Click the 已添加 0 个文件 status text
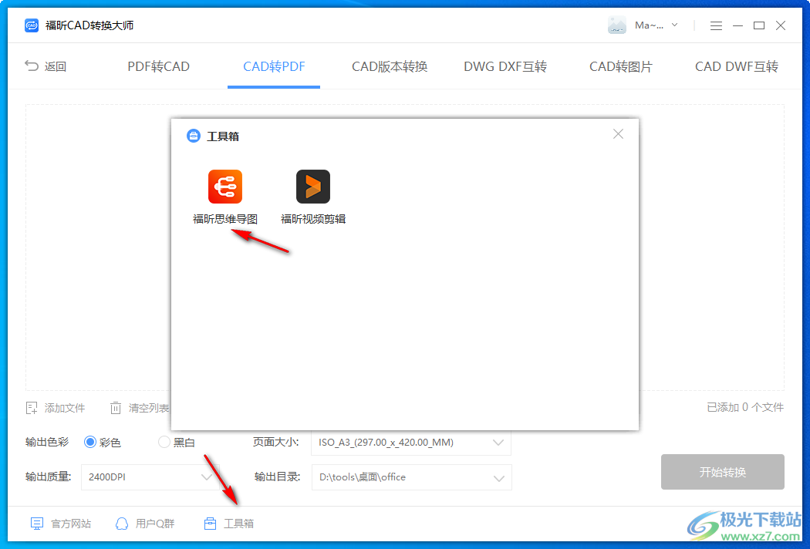Viewport: 810px width, 549px height. pos(745,407)
